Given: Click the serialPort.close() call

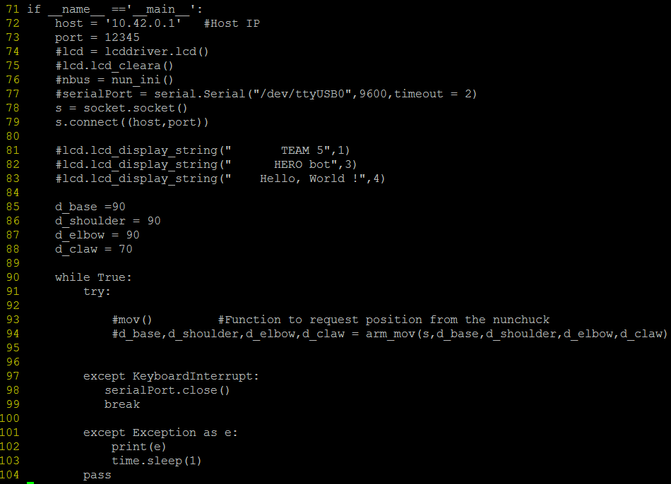Looking at the screenshot, I should pyautogui.click(x=167, y=390).
